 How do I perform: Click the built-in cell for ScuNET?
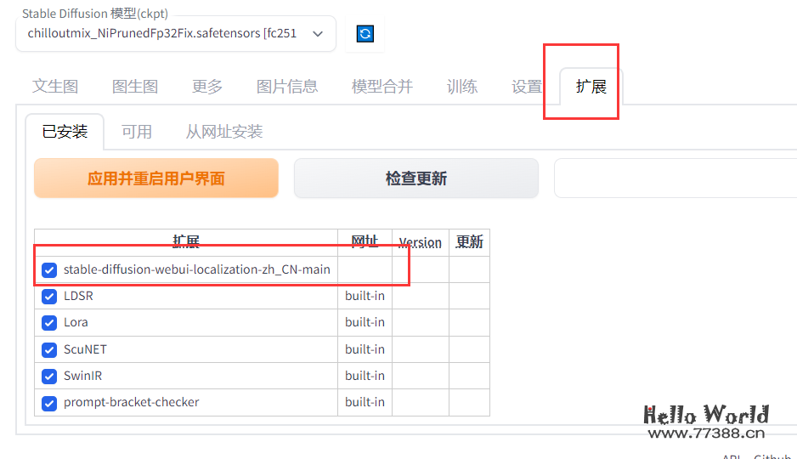click(365, 349)
